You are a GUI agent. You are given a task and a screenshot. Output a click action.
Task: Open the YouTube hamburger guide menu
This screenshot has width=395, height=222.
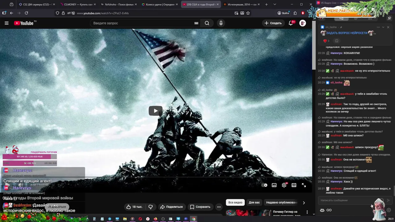(x=6, y=23)
